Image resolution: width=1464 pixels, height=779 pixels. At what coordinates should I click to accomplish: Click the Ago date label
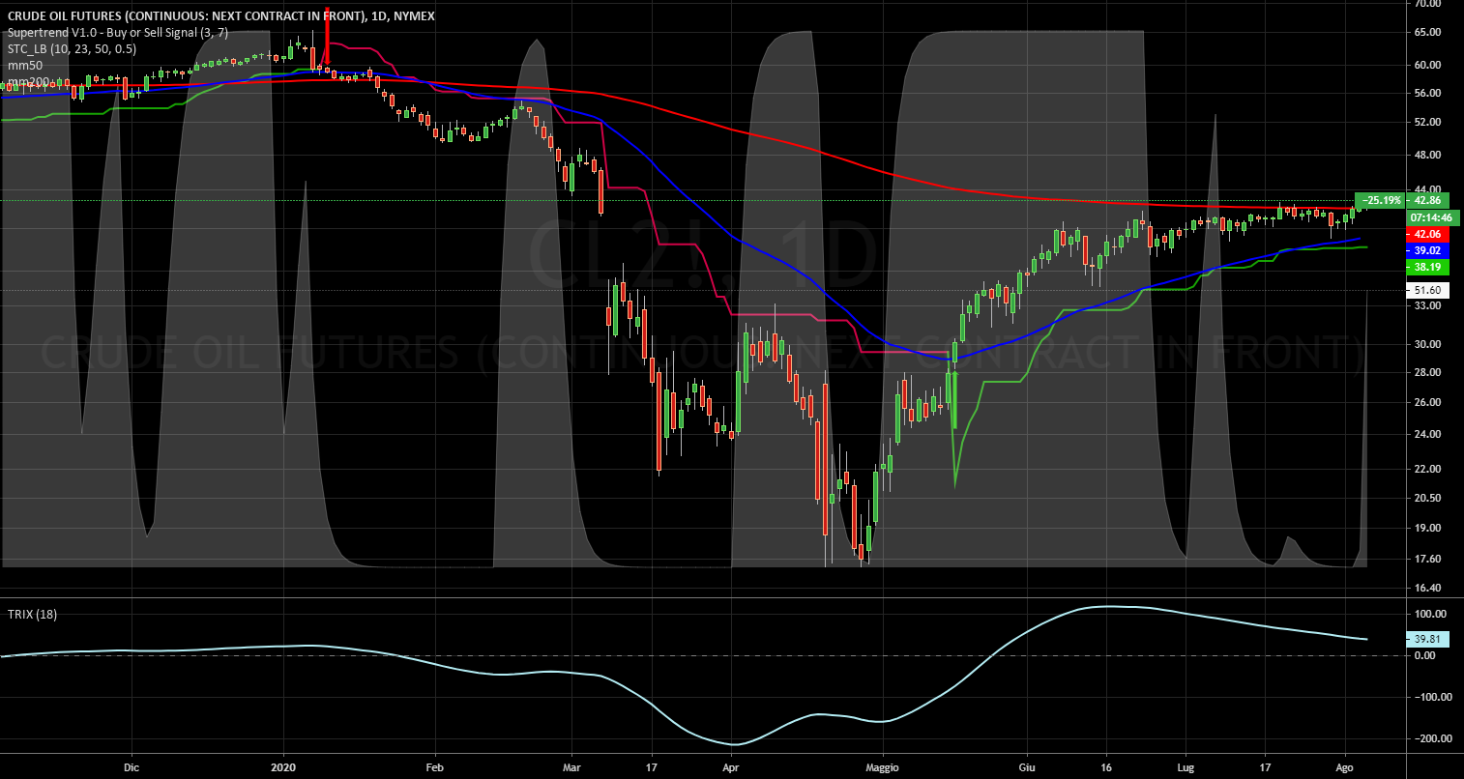[1346, 767]
